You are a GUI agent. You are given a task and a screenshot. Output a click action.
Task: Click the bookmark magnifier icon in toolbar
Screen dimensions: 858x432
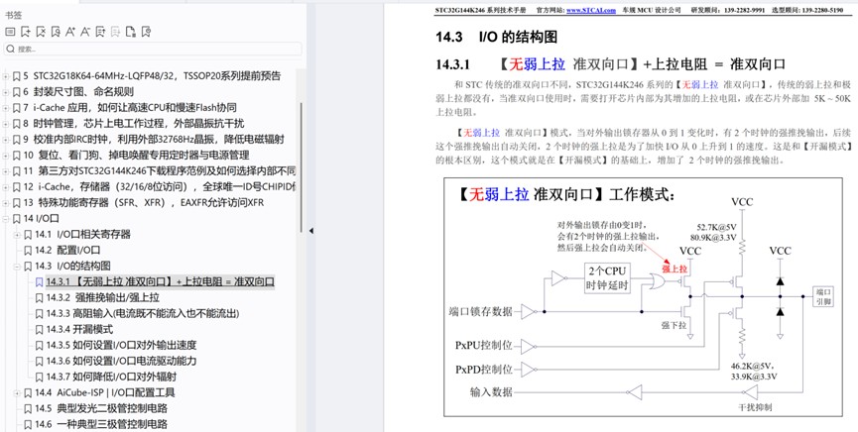[56, 32]
